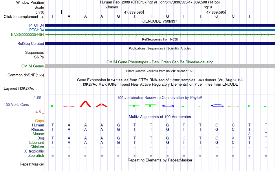Click the H3K27Ac Mark ENCODE track title

click(160, 84)
